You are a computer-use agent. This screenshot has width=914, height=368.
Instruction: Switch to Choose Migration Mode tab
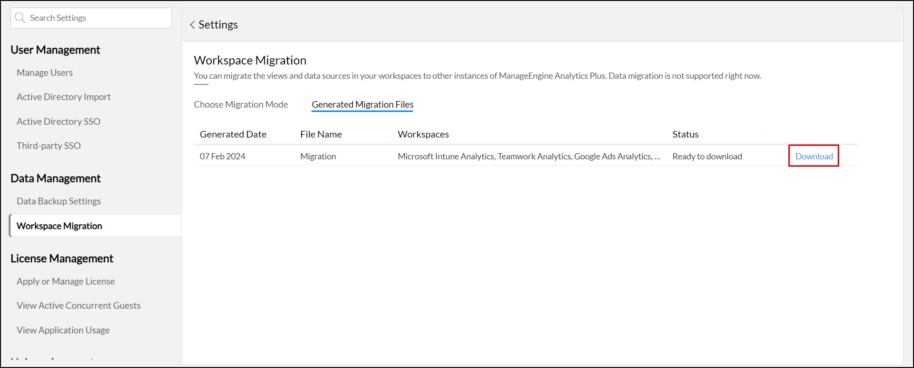[x=241, y=104]
